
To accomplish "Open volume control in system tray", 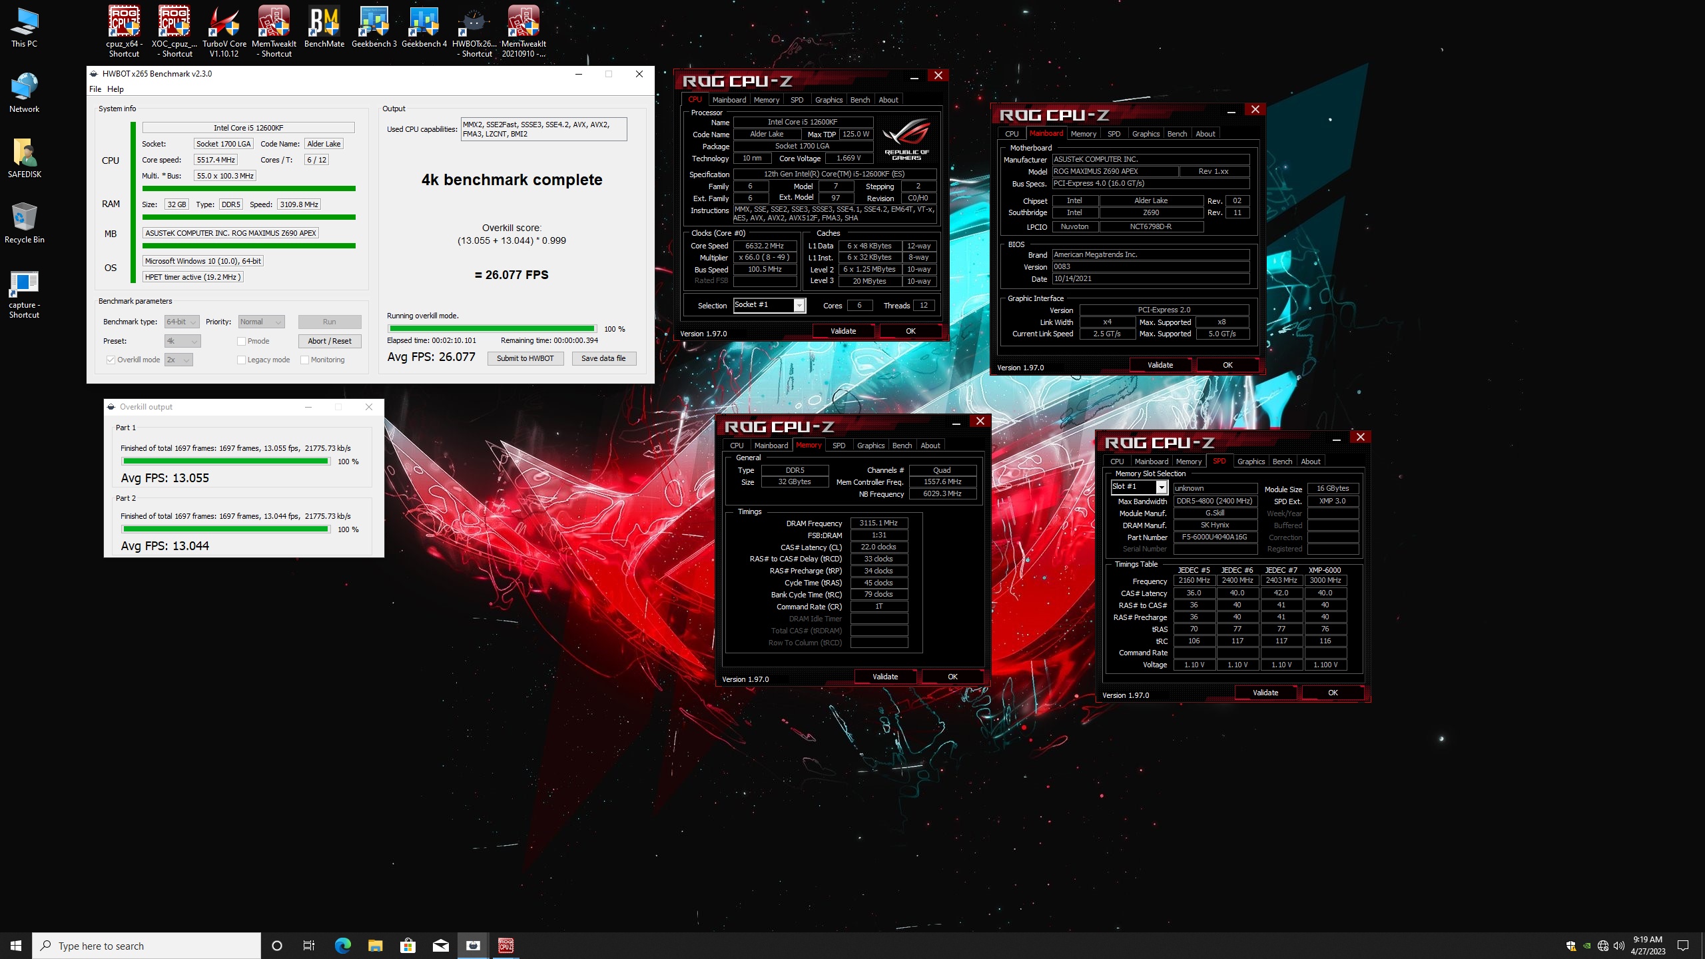I will (x=1619, y=946).
